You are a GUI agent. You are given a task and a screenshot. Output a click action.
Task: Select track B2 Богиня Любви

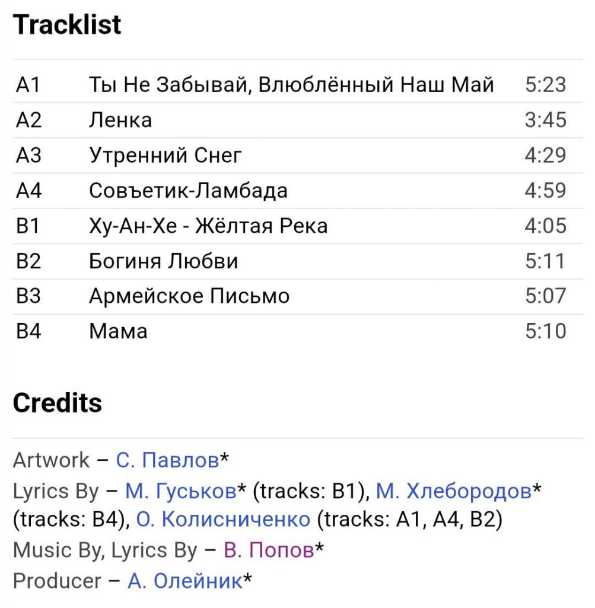pos(298,261)
